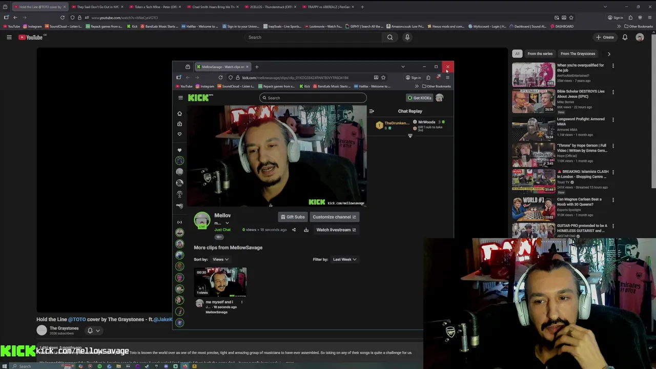Open options for Magnus Carlsen video

click(x=613, y=200)
